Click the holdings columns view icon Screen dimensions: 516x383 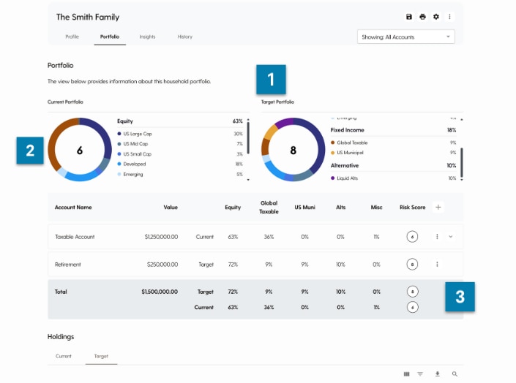click(x=407, y=374)
